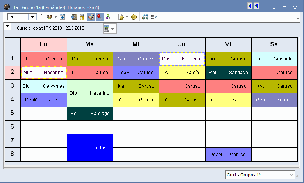Click the clock app icon in title bar

tap(7, 7)
